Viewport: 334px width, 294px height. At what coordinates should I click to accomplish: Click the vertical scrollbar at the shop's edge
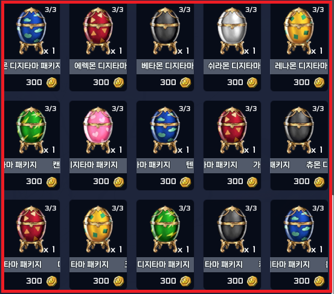click(x=333, y=241)
